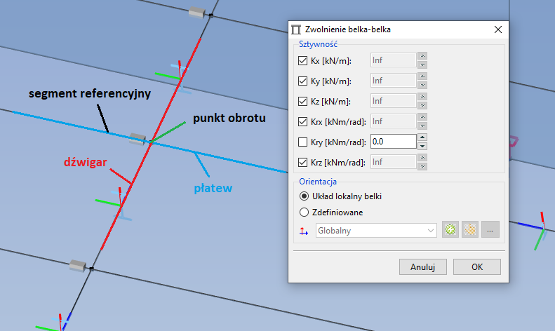The width and height of the screenshot is (555, 331).
Task: Click the blue 'płatew' label
Action: [213, 188]
